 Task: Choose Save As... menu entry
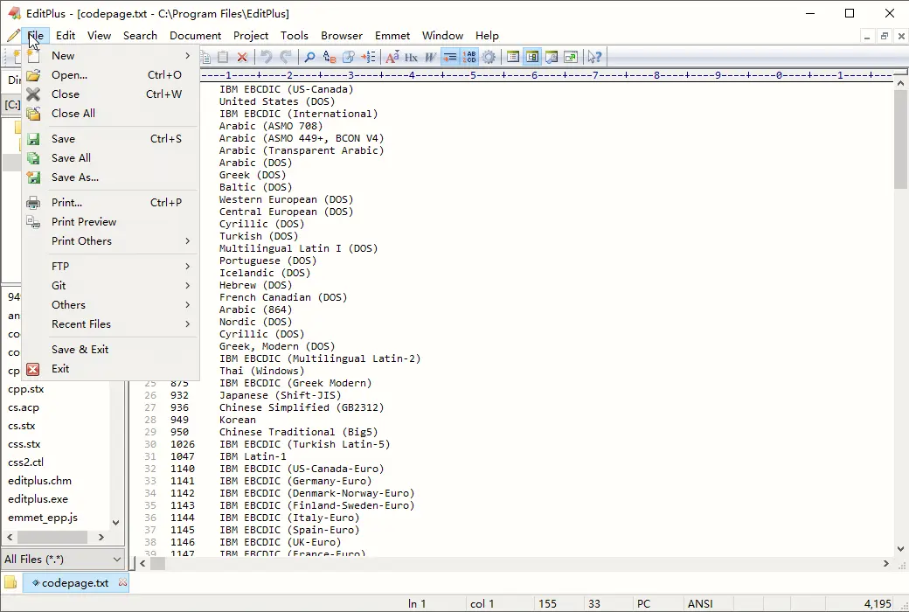111,177
